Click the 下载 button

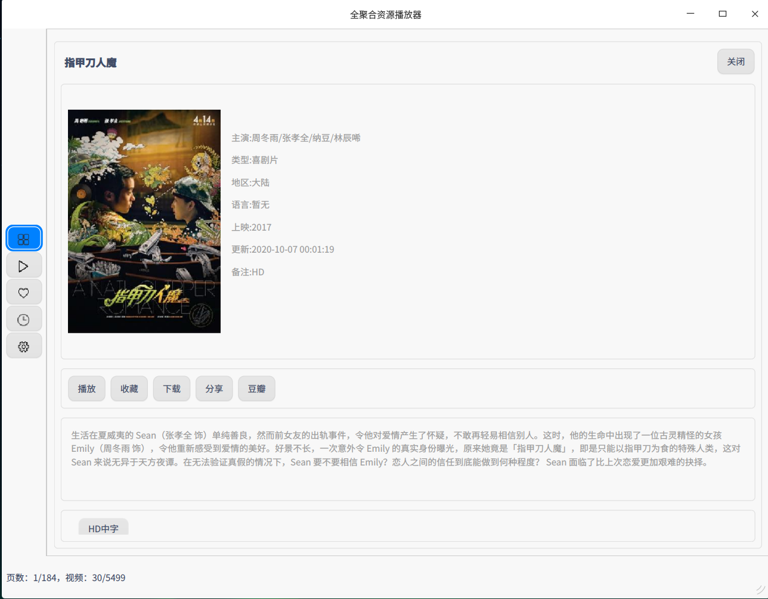[172, 389]
